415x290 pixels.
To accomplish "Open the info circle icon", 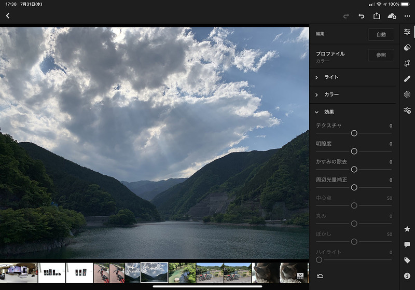I will tap(407, 276).
